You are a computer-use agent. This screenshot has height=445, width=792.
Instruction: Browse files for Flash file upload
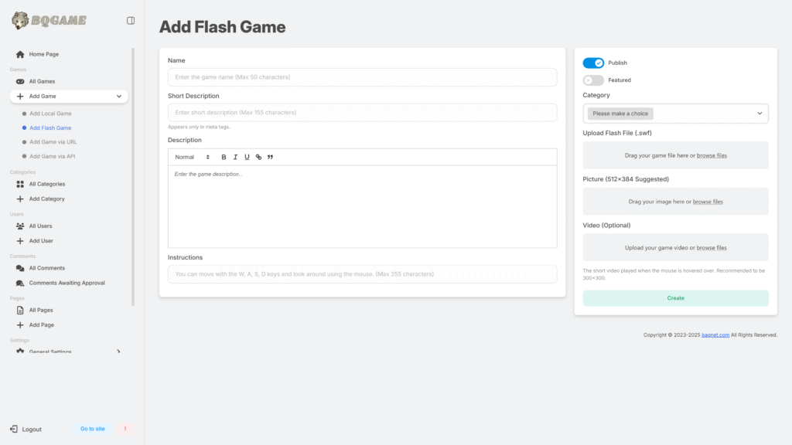[x=712, y=155]
